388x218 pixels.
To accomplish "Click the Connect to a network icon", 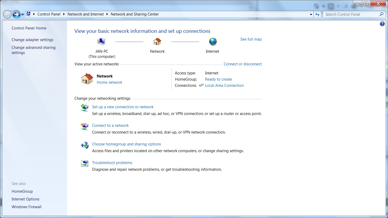I will click(85, 126).
